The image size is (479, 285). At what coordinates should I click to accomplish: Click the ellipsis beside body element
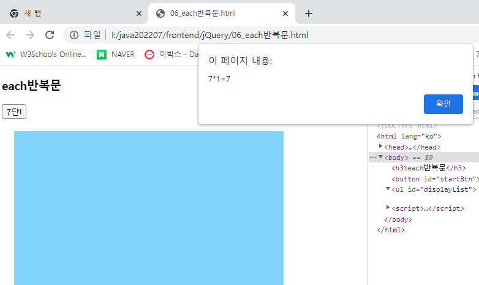click(x=373, y=158)
